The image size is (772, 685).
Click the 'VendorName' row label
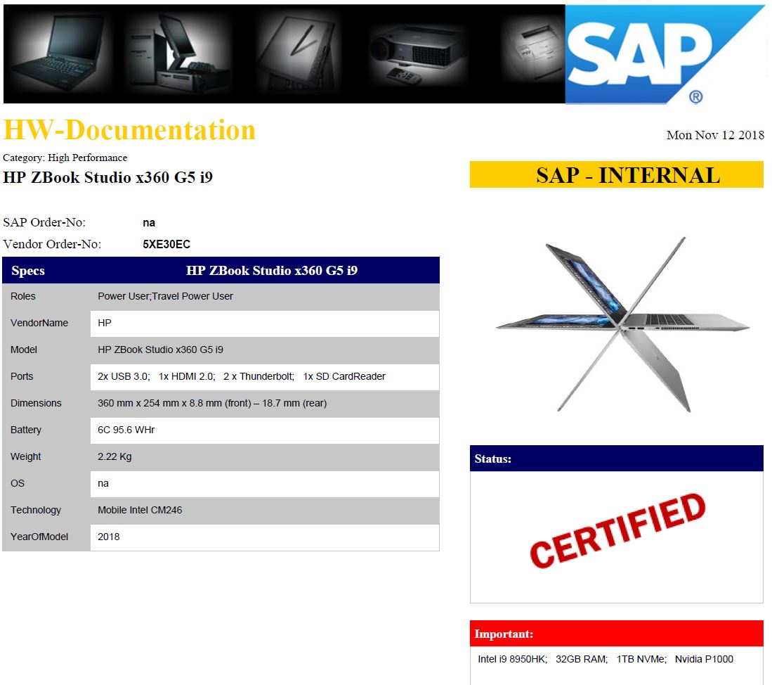39,323
